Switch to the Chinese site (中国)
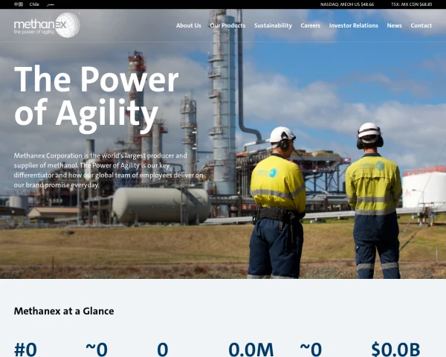446x357 pixels. click(19, 4)
